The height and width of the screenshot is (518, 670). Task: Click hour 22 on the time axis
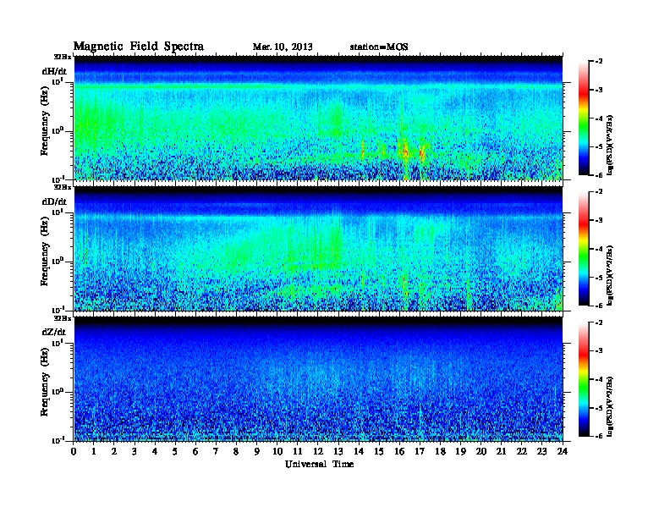click(522, 452)
